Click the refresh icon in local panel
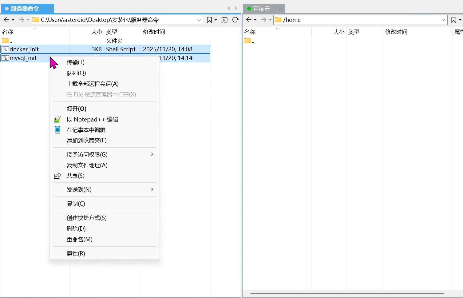463x298 pixels. click(x=235, y=20)
